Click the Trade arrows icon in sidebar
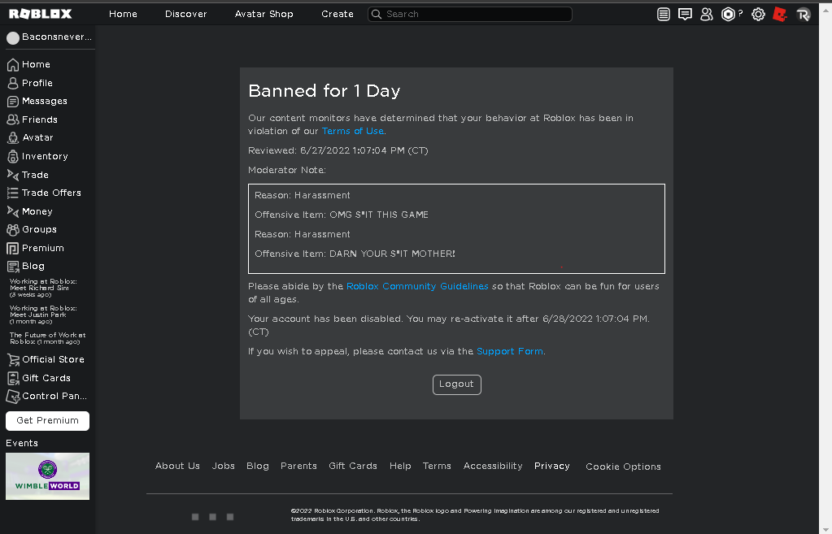 click(x=13, y=175)
